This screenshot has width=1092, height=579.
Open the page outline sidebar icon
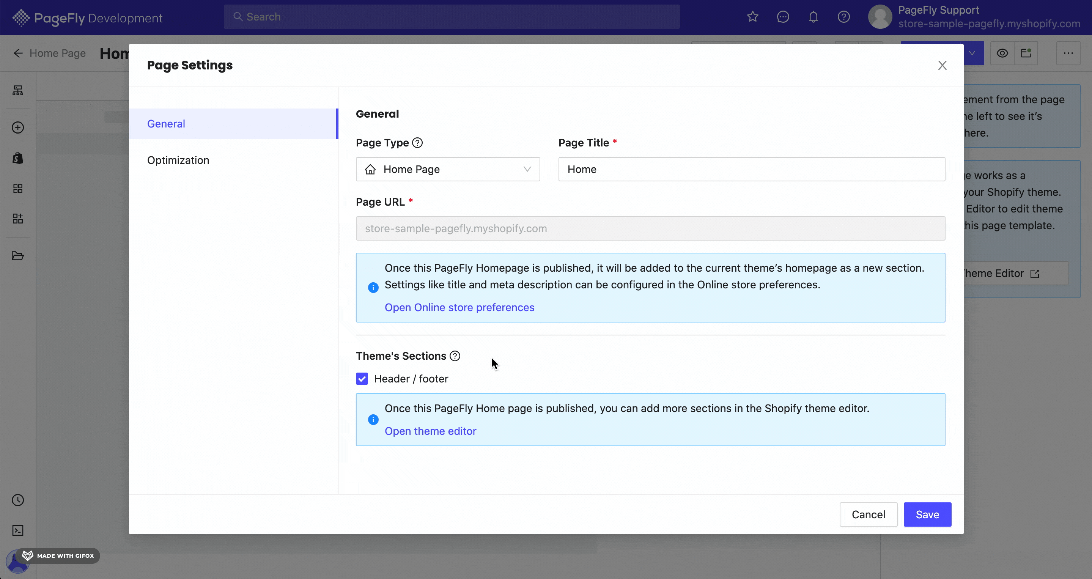pyautogui.click(x=18, y=90)
